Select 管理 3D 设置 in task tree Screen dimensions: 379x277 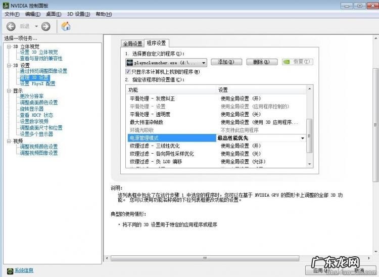coord(35,77)
